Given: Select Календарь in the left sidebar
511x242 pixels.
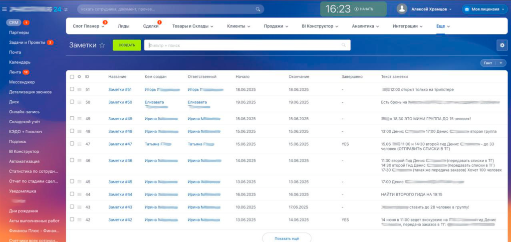Looking at the screenshot, I should [20, 62].
